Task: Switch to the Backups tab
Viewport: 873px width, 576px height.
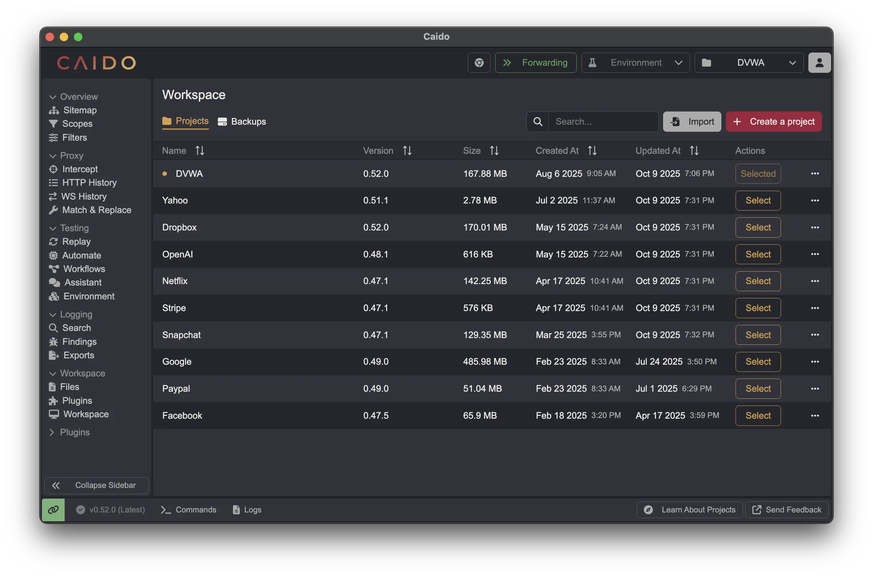Action: pyautogui.click(x=242, y=121)
